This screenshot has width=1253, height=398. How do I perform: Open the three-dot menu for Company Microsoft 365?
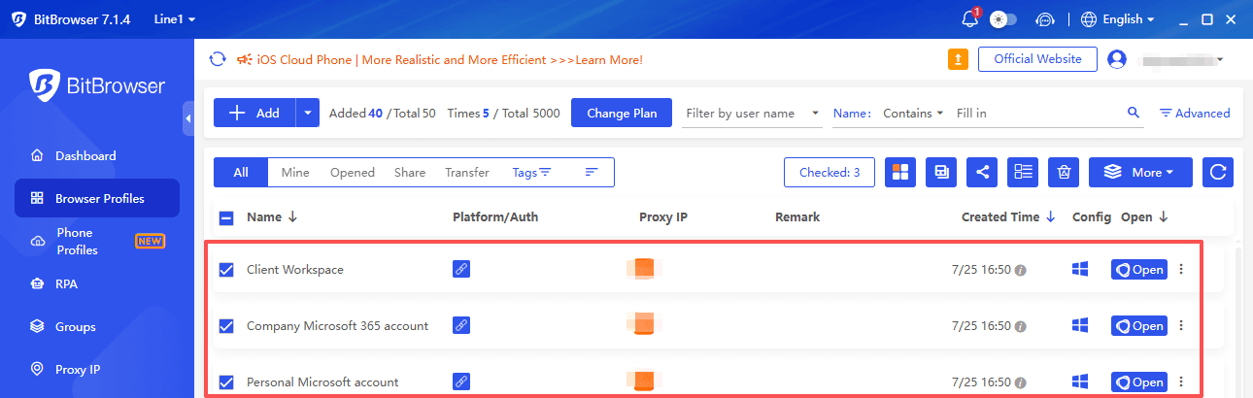click(x=1181, y=326)
